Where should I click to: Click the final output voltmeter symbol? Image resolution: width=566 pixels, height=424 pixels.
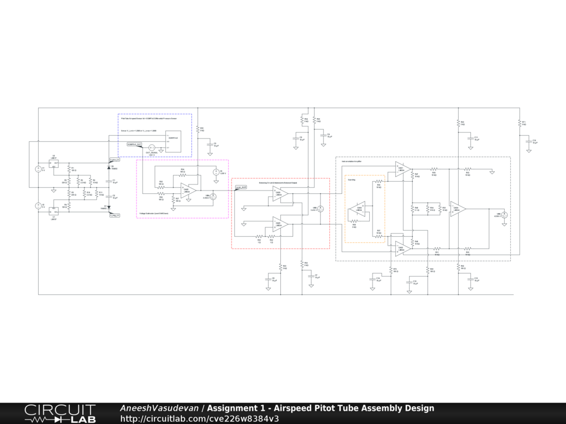pyautogui.click(x=504, y=215)
